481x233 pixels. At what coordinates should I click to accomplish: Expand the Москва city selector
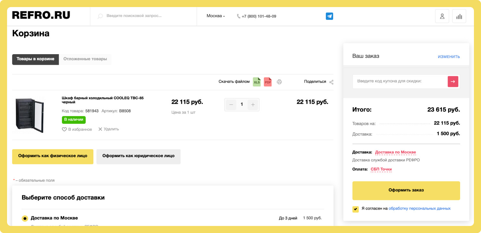tap(216, 16)
